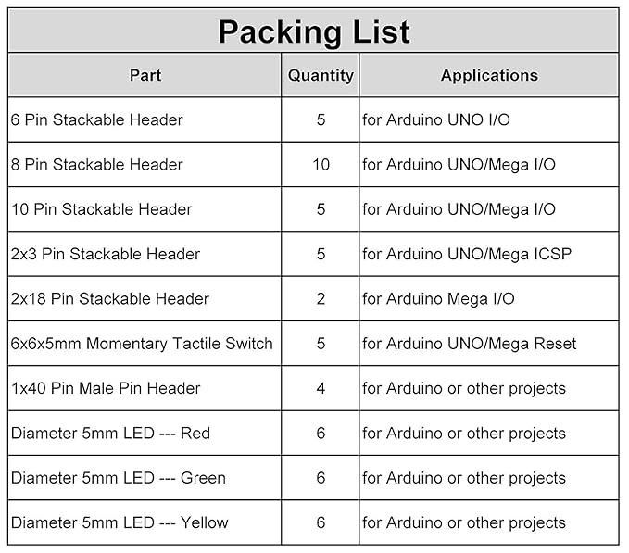This screenshot has width=629, height=553.
Task: Select the "2x18 Pin Stackable Header" part
Action: [x=110, y=298]
